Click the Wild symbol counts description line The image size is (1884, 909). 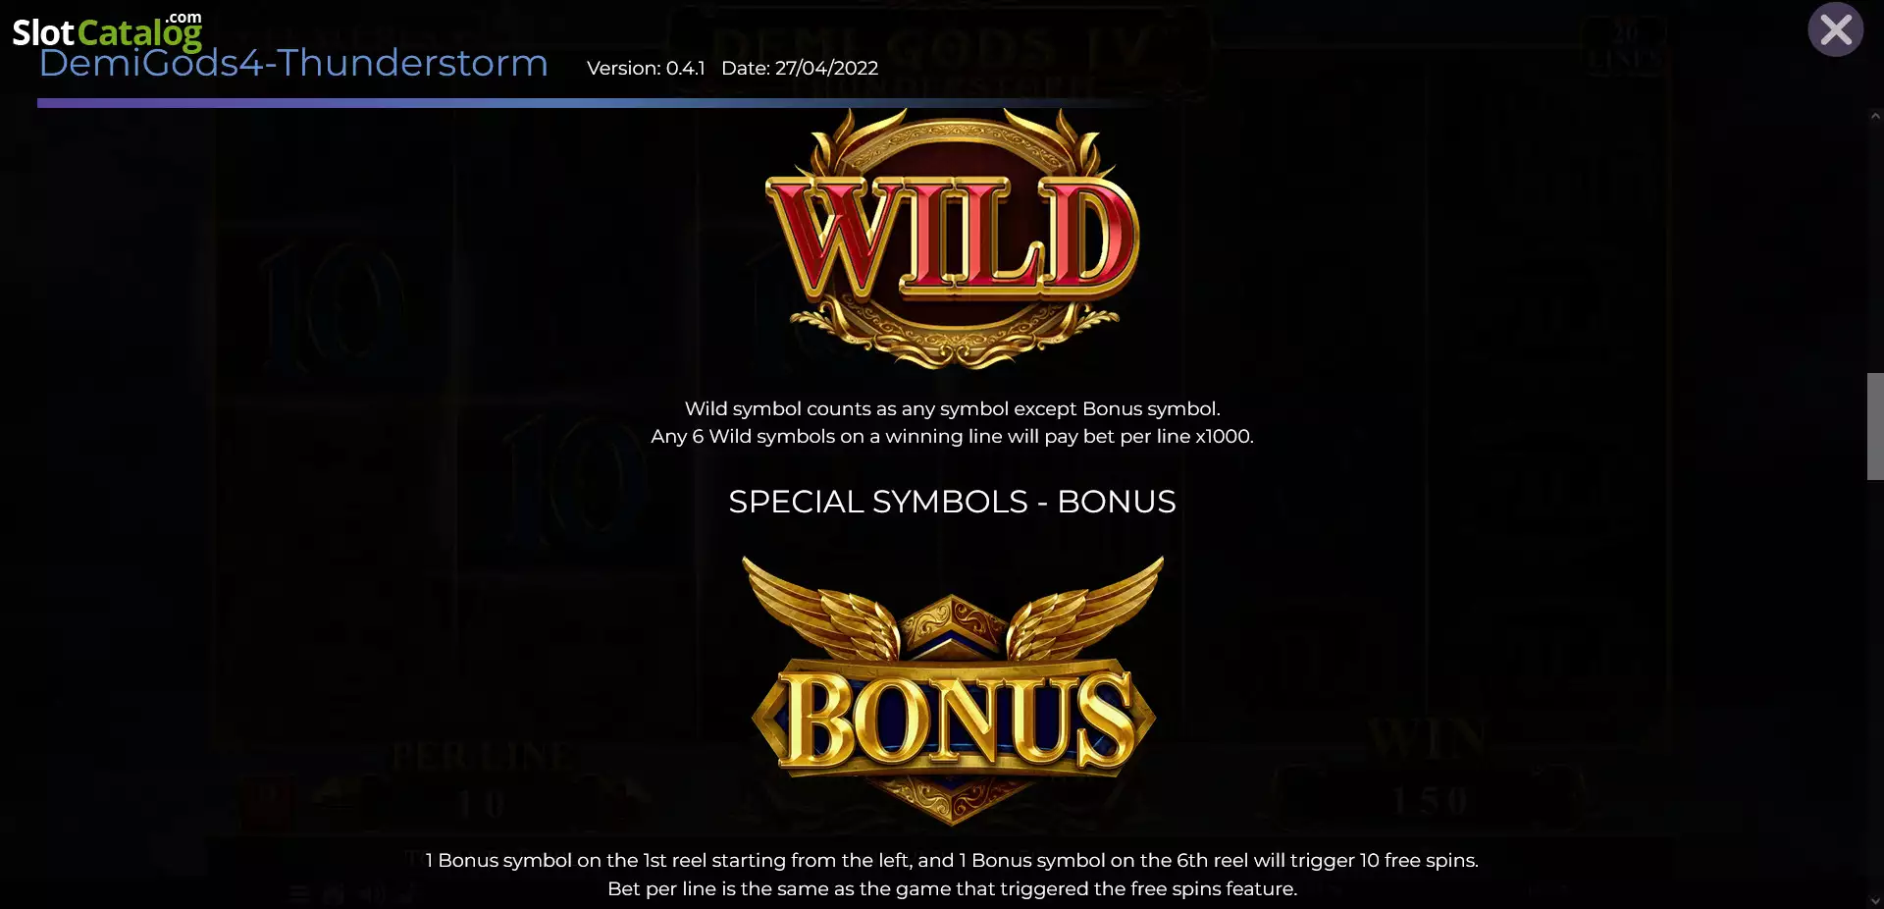click(x=952, y=408)
